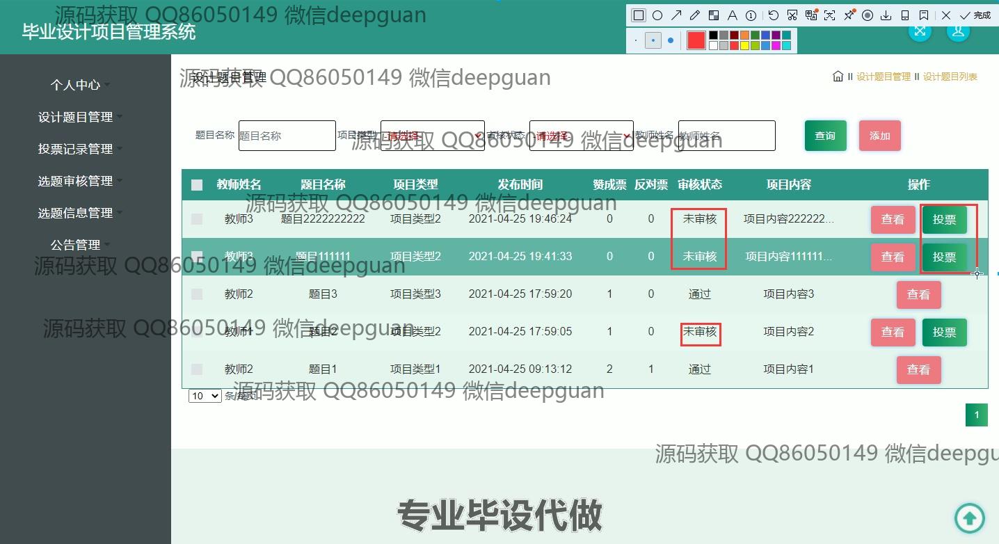Click the download save icon
This screenshot has width=999, height=544.
pos(886,15)
